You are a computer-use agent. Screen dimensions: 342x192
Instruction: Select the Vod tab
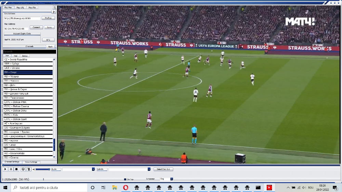[x=15, y=56]
